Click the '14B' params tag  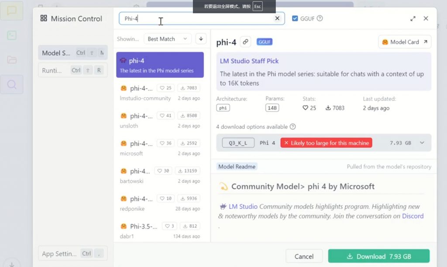tap(272, 108)
